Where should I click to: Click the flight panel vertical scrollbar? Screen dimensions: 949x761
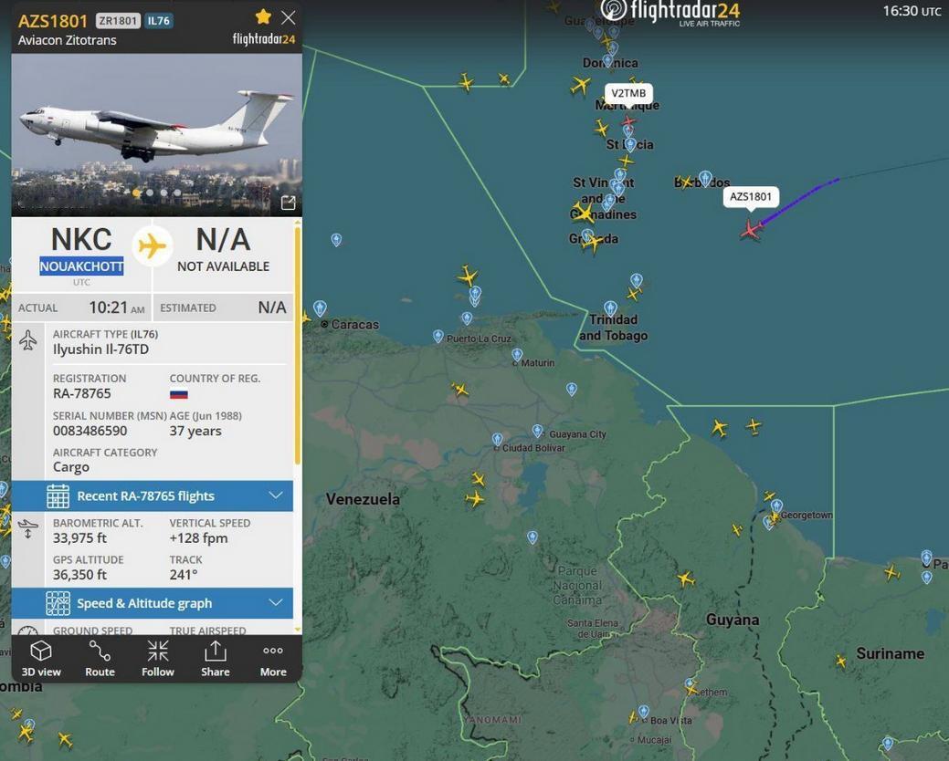tap(297, 345)
